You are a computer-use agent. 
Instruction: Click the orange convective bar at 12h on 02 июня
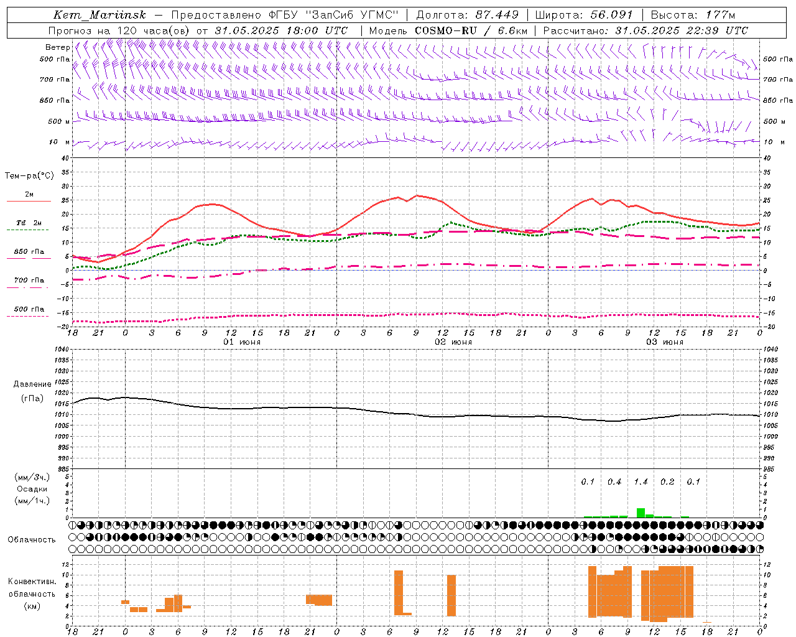pyautogui.click(x=451, y=595)
